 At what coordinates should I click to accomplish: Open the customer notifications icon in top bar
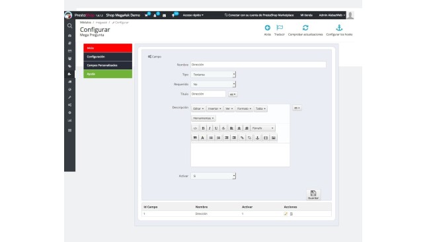[155, 15]
